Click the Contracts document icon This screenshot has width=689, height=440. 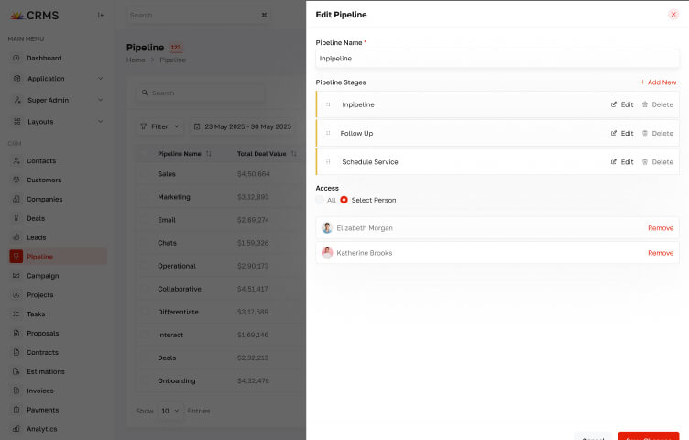16,353
